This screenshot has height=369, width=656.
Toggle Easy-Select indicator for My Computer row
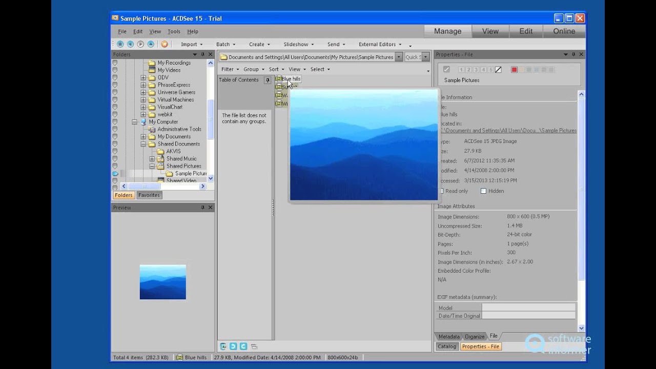coord(115,122)
